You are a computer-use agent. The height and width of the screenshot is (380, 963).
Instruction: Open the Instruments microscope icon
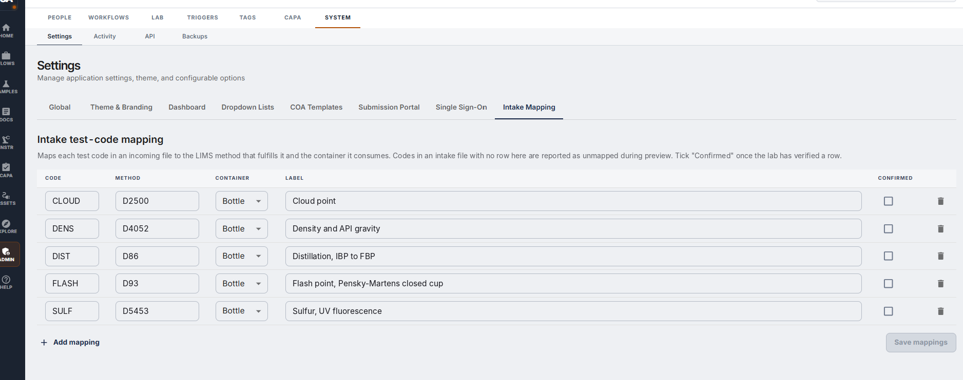pos(7,142)
